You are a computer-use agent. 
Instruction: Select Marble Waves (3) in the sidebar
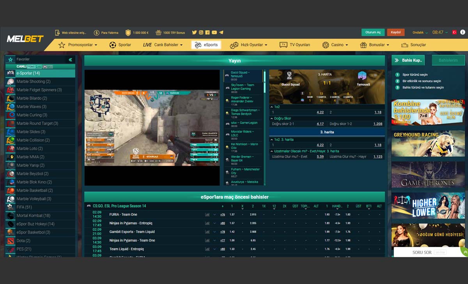(x=40, y=107)
